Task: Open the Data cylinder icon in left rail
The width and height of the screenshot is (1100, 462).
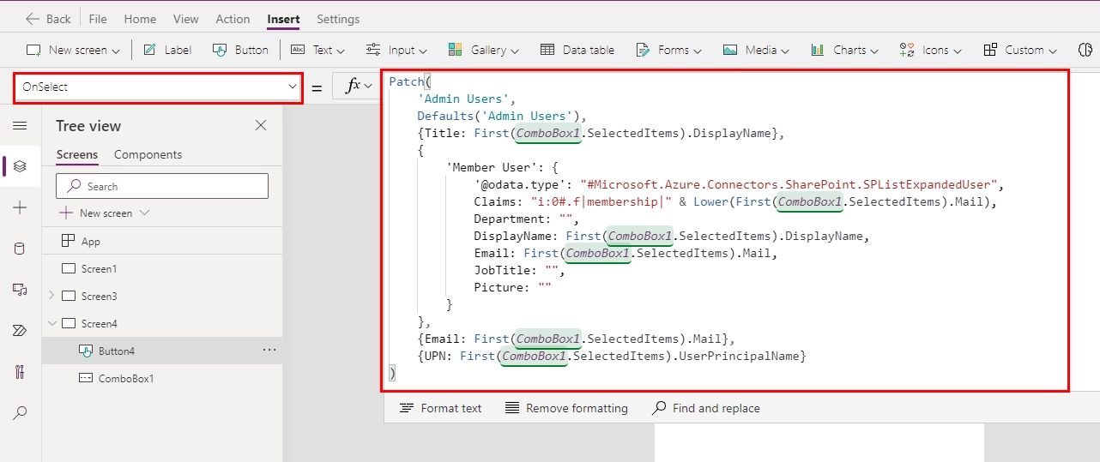Action: tap(20, 249)
